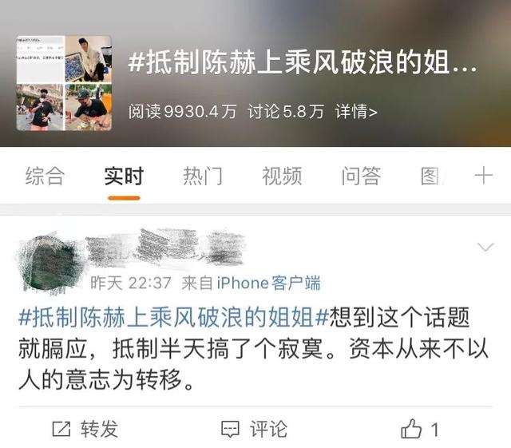
Task: Open topic details via 详情> link
Action: tap(356, 112)
